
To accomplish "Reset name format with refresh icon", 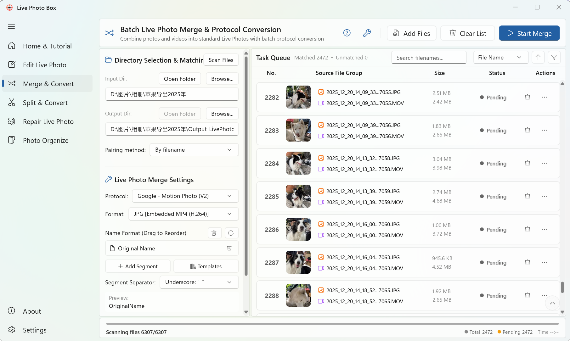I will click(x=231, y=233).
